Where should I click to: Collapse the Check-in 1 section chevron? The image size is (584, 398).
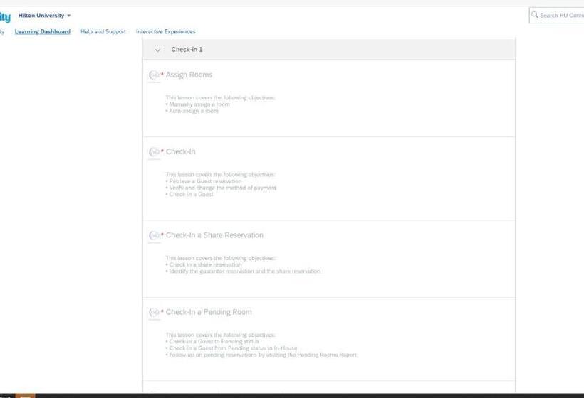point(157,50)
